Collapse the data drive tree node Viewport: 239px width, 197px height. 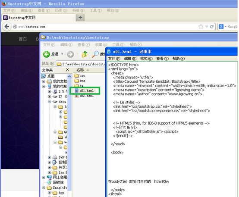[49, 102]
